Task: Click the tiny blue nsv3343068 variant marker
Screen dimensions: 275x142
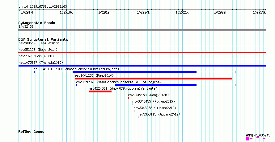Action: [134, 111]
